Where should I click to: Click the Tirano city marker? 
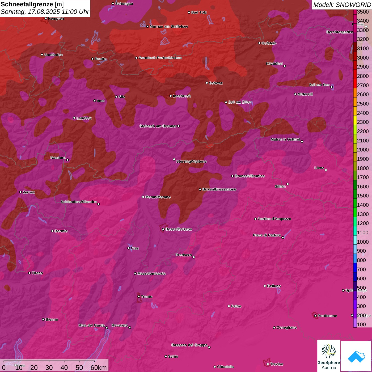pyautogui.click(x=29, y=273)
